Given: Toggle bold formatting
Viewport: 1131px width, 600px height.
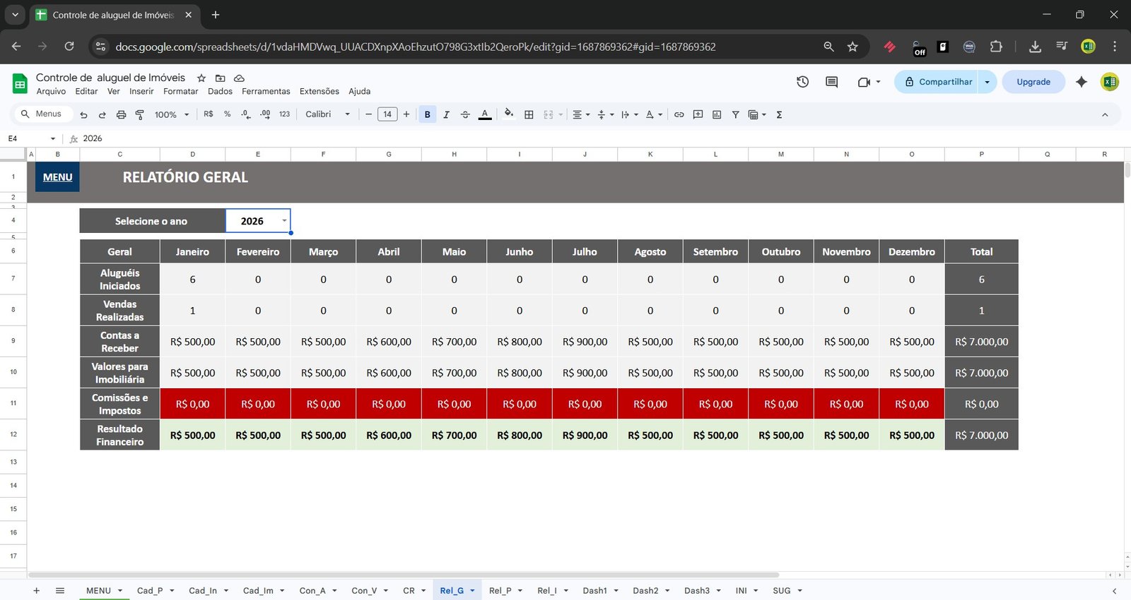Looking at the screenshot, I should coord(427,114).
